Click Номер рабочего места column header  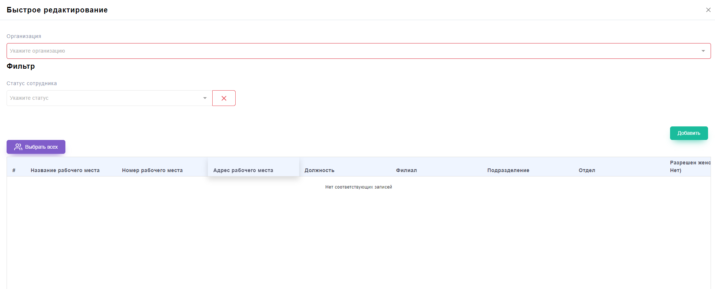point(152,170)
